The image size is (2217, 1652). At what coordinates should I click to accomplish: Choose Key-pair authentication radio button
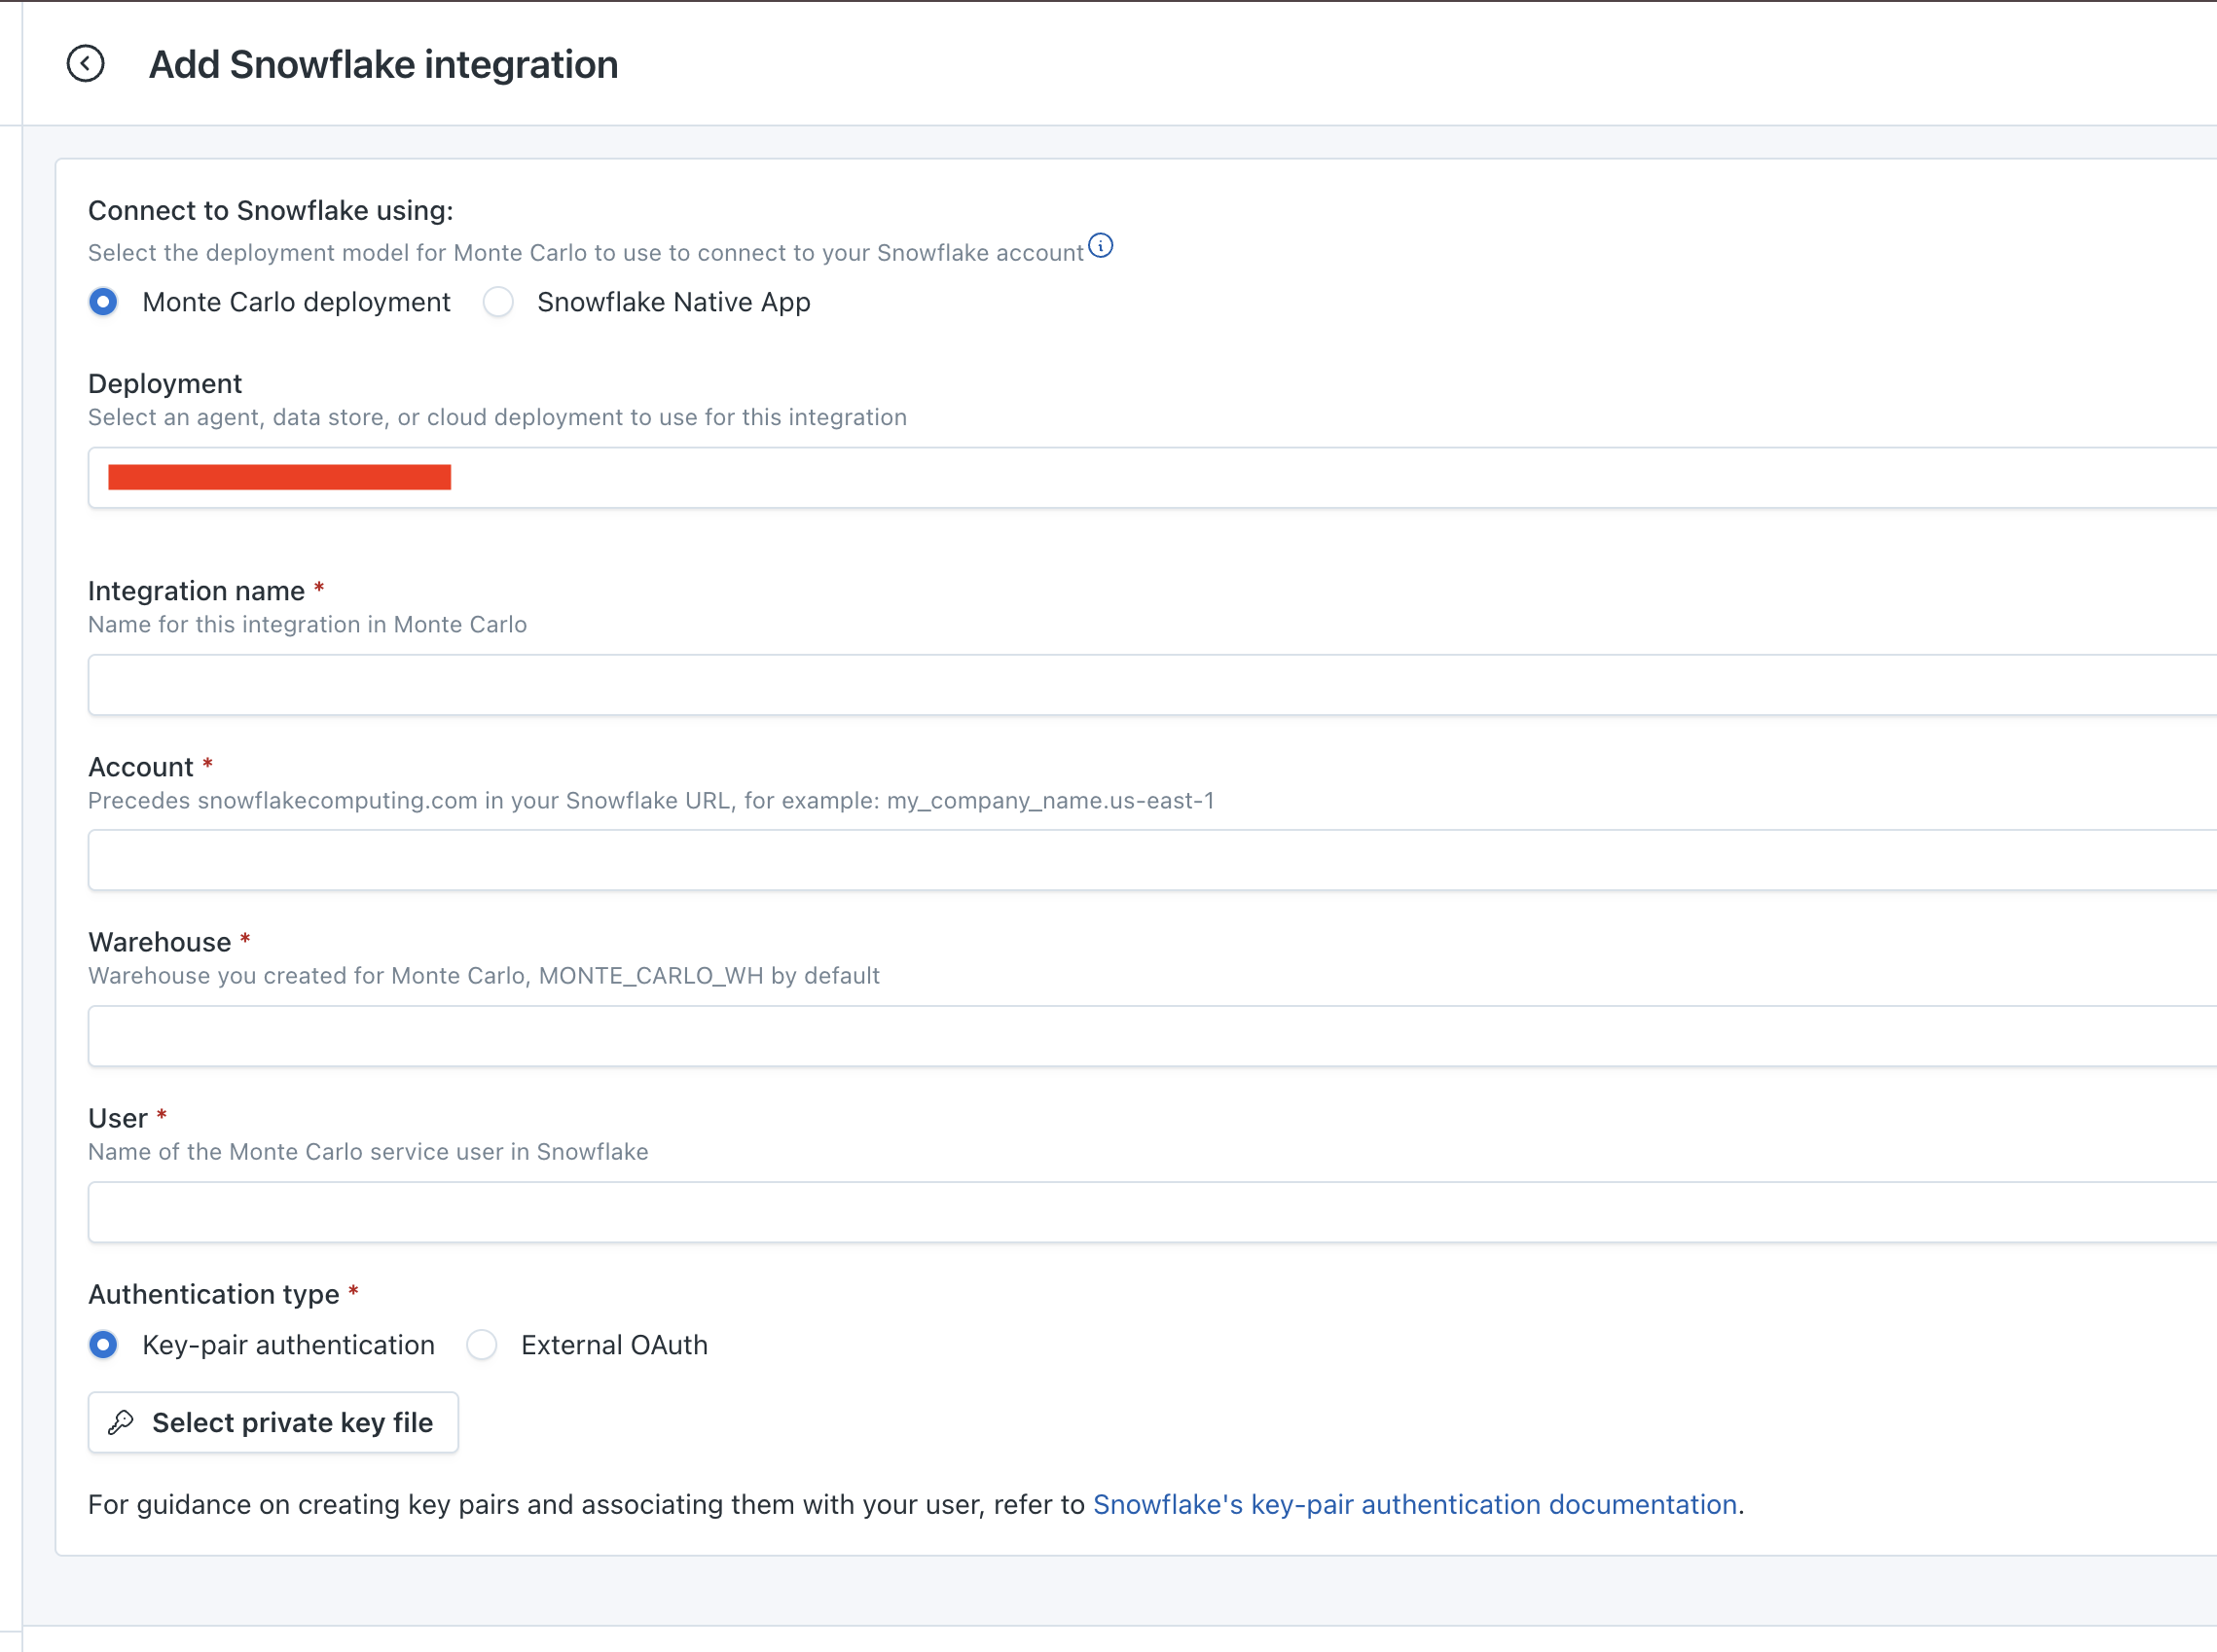(x=103, y=1345)
